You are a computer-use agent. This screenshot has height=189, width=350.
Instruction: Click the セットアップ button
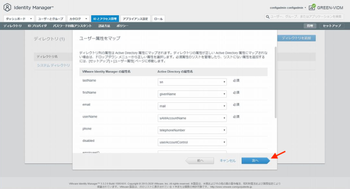[332, 26]
